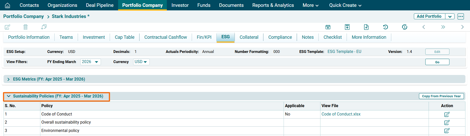Click the duplicate record icon

tap(44, 27)
